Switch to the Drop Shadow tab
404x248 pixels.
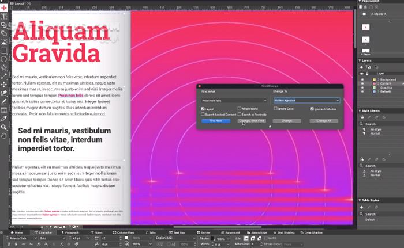(x=312, y=232)
